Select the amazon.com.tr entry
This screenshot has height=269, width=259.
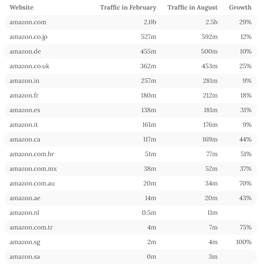(x=31, y=228)
